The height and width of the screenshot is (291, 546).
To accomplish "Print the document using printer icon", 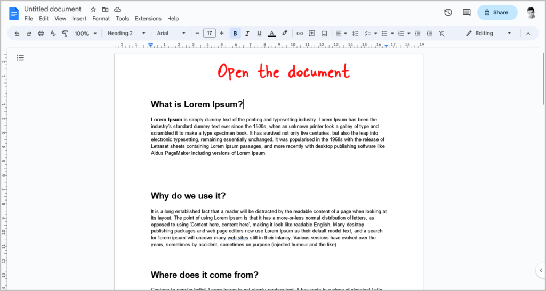I will (x=41, y=34).
